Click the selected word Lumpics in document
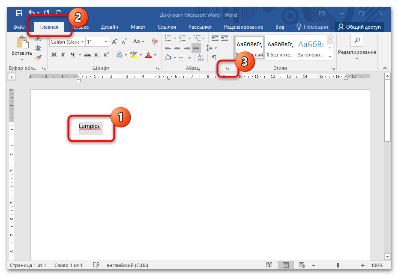This screenshot has width=398, height=276. pos(89,126)
